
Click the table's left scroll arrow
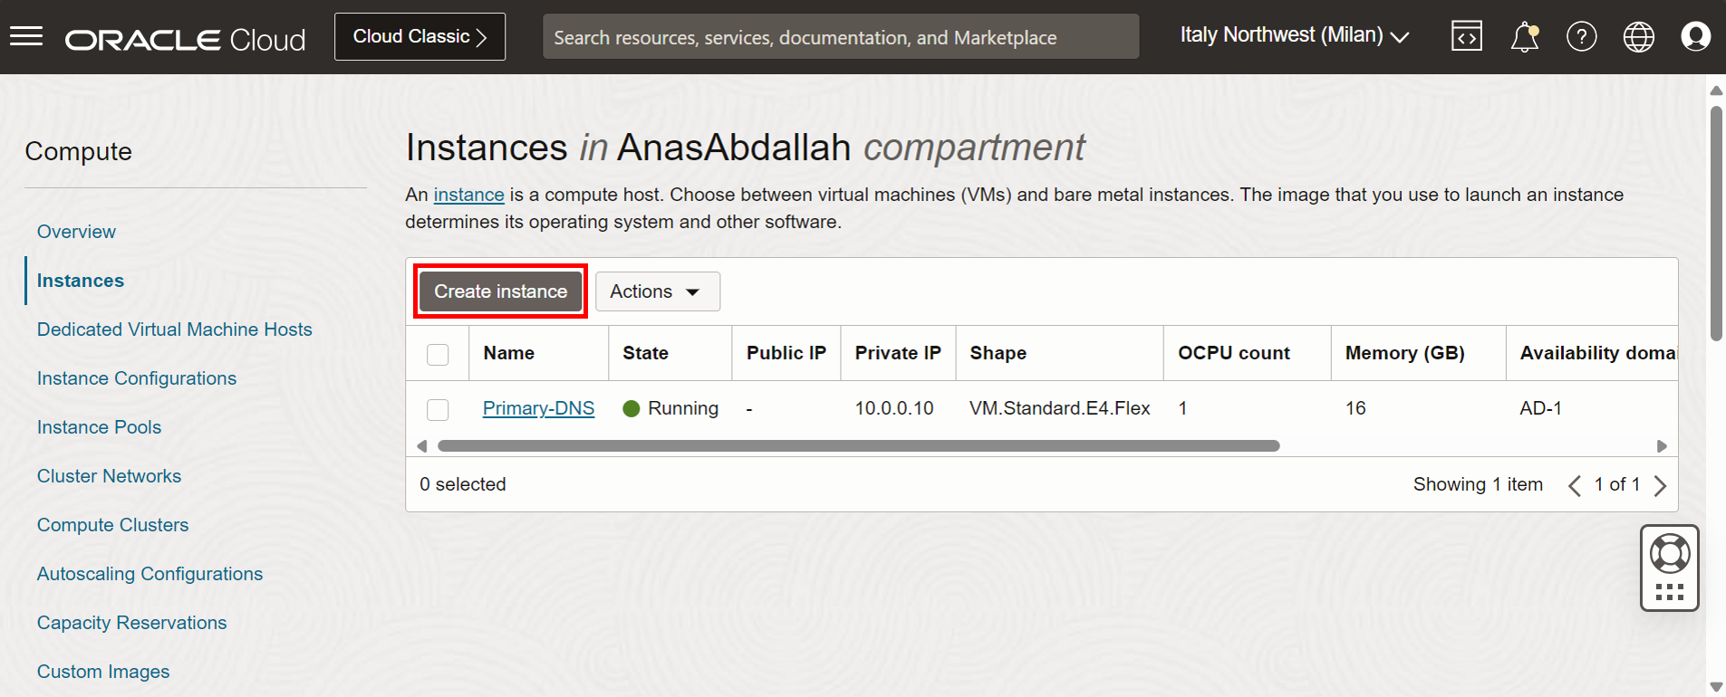pos(421,445)
